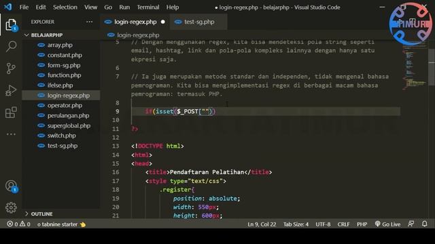
Task: Click PHP icon next to switch.php
Action: (41, 136)
